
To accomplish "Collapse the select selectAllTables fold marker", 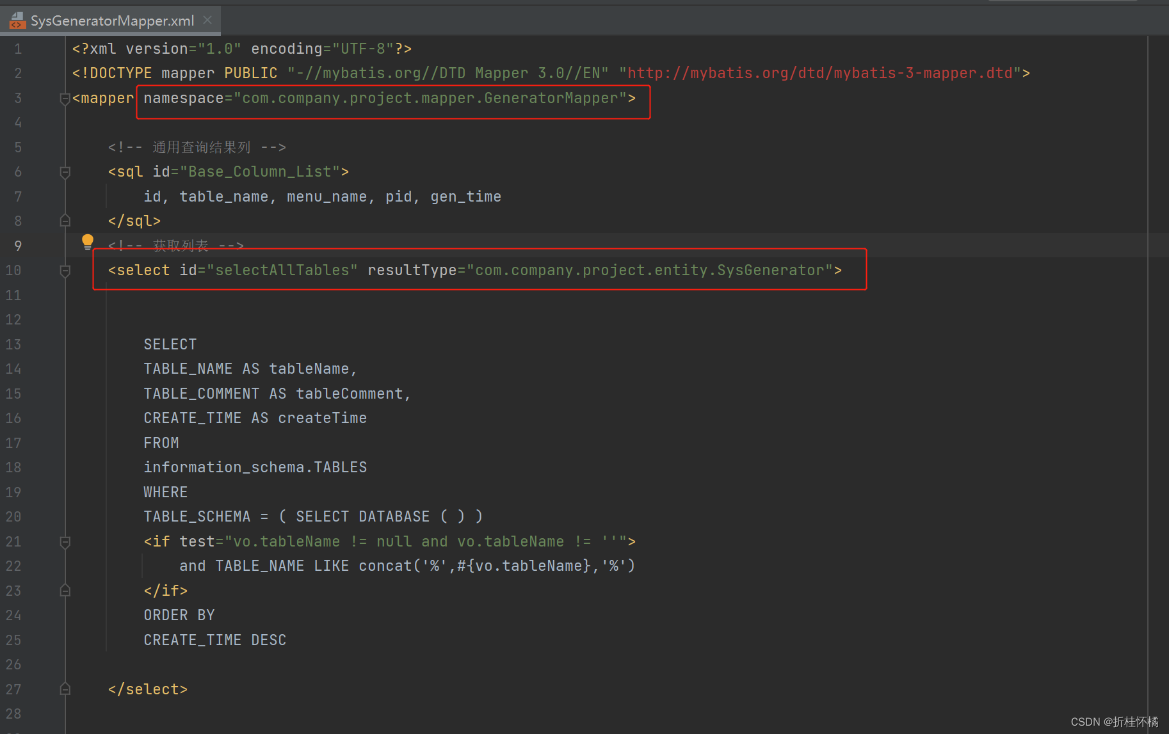I will point(65,271).
